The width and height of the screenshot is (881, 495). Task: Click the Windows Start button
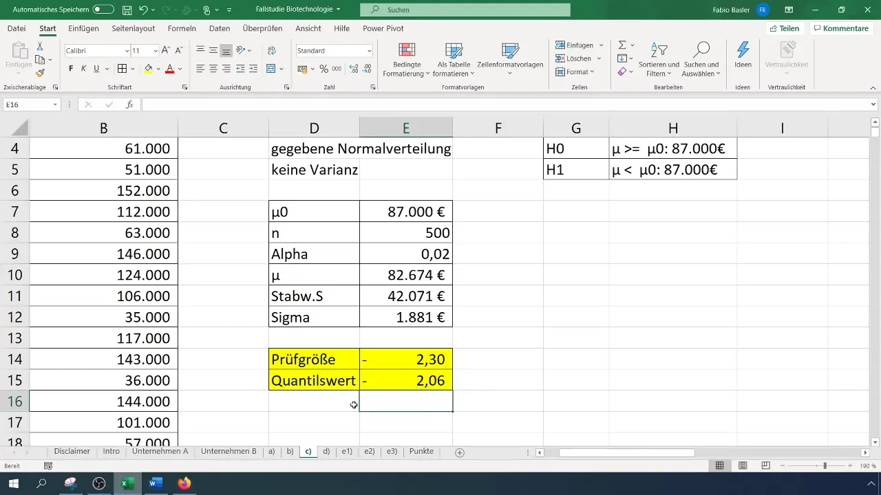point(13,483)
